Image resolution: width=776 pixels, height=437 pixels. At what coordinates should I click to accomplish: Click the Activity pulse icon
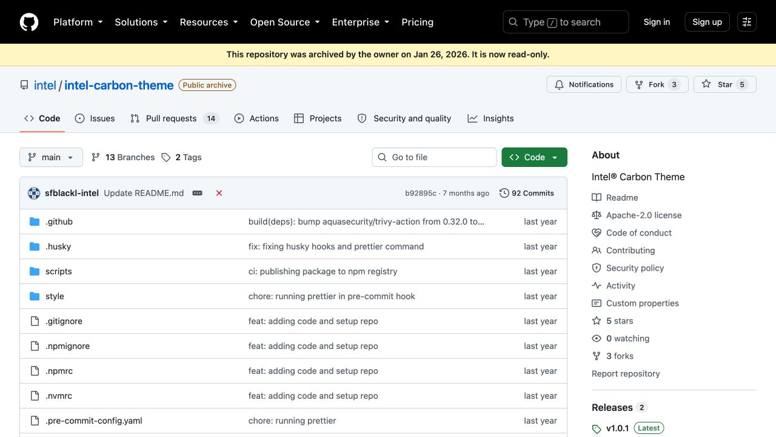pos(597,285)
